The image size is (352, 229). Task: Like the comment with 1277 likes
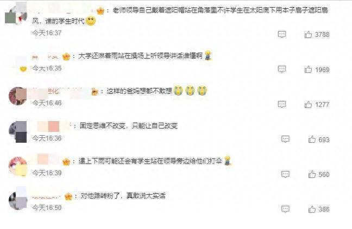pyautogui.click(x=308, y=105)
